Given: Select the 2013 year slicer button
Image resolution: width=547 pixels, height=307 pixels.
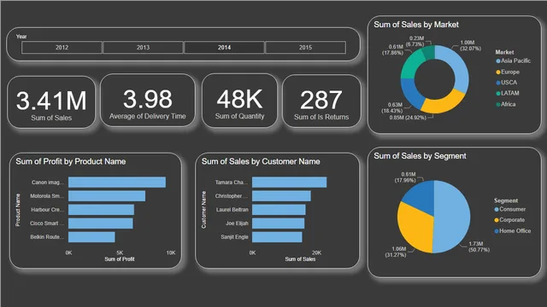Looking at the screenshot, I should [143, 48].
